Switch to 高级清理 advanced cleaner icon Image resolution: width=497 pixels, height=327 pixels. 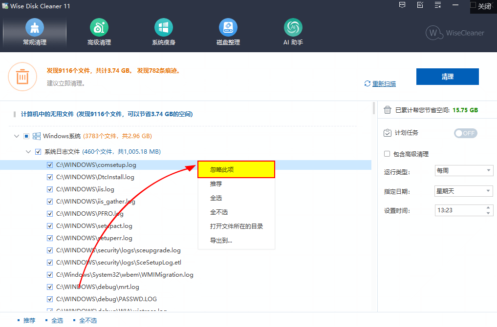point(99,28)
